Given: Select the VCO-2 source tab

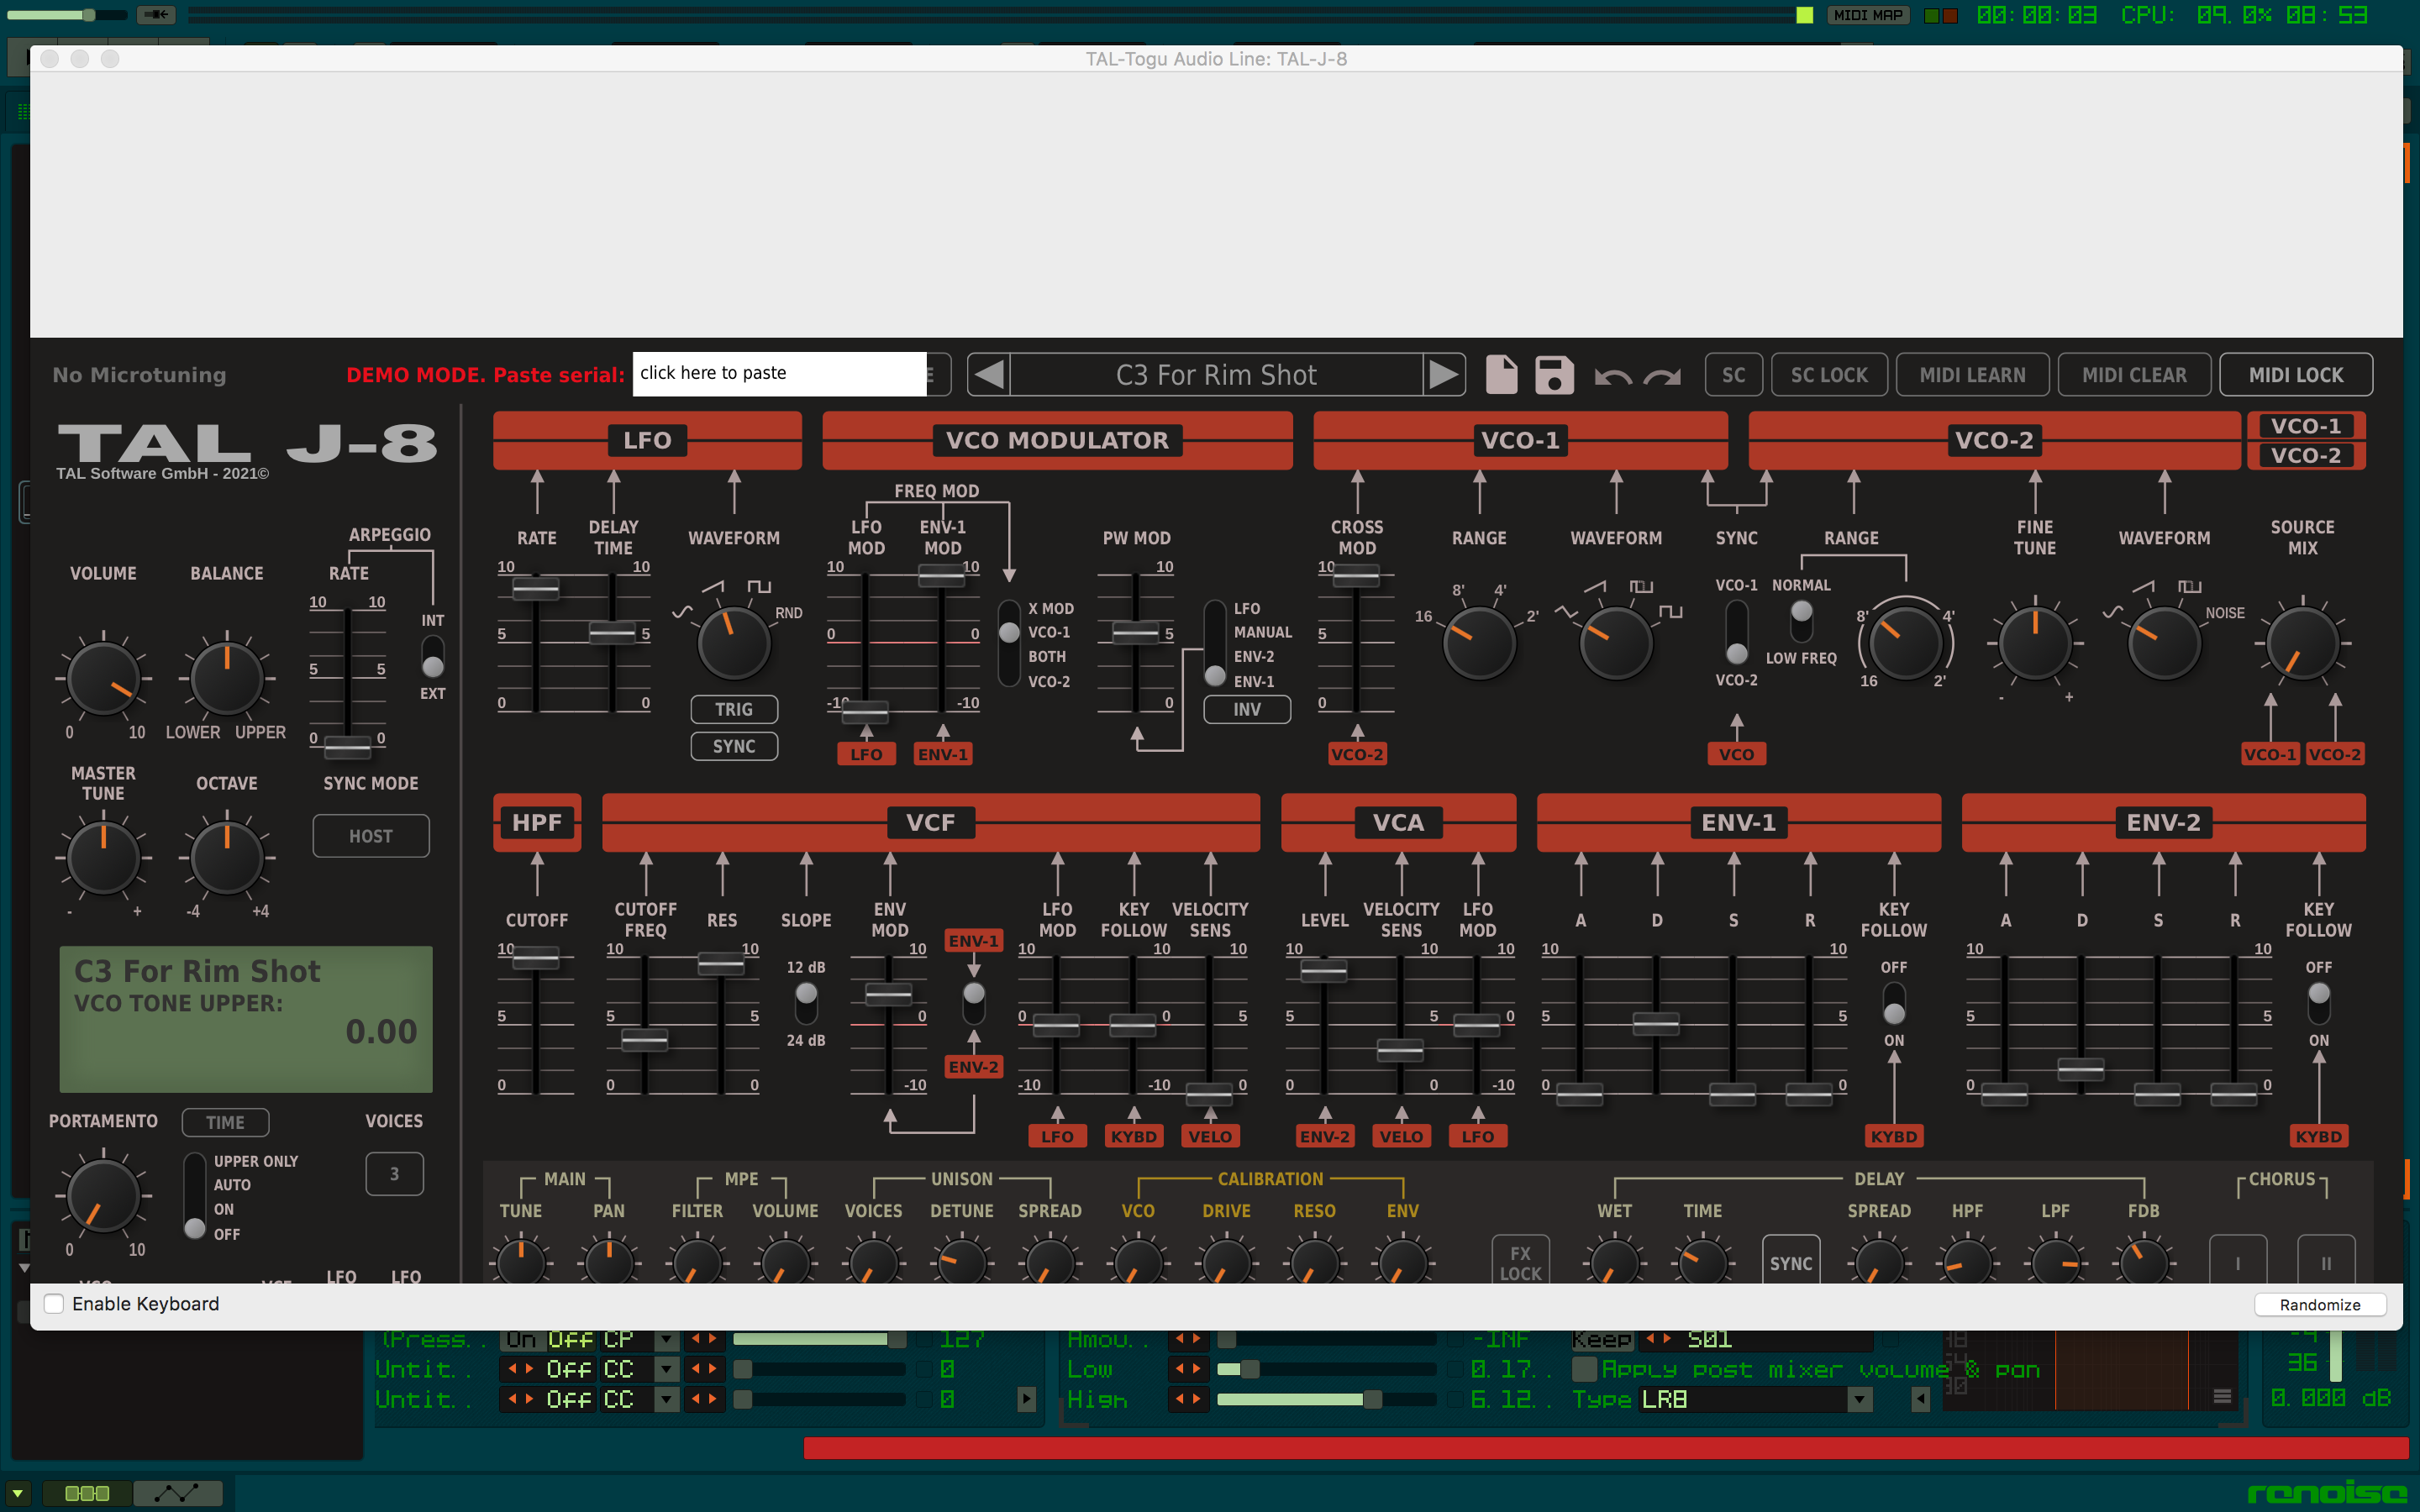Looking at the screenshot, I should pyautogui.click(x=2305, y=455).
